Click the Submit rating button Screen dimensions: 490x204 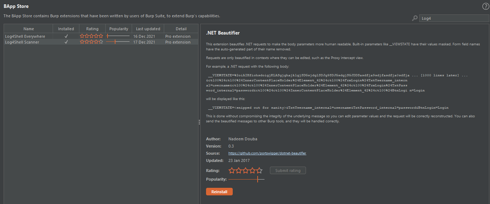click(x=288, y=171)
